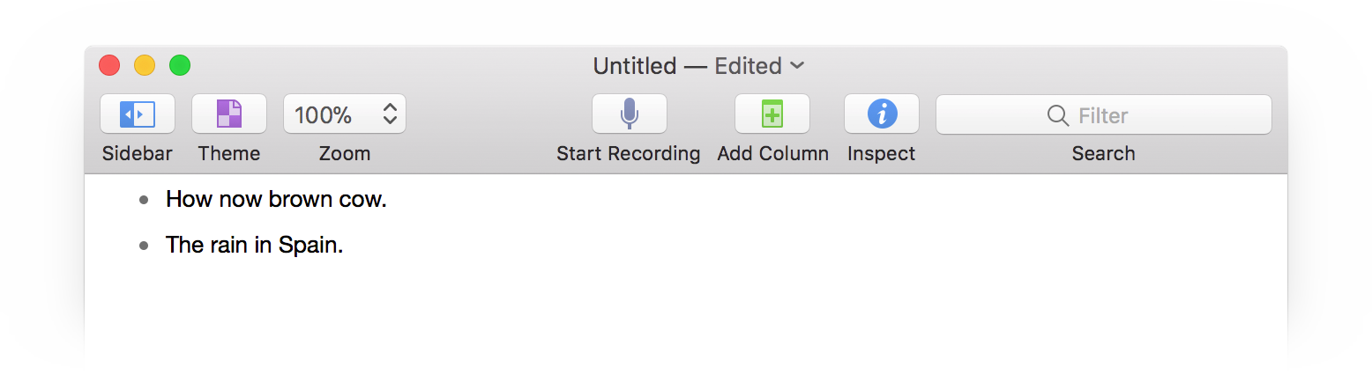1372x375 pixels.
Task: Click the microphone Start Recording icon
Action: pos(629,114)
